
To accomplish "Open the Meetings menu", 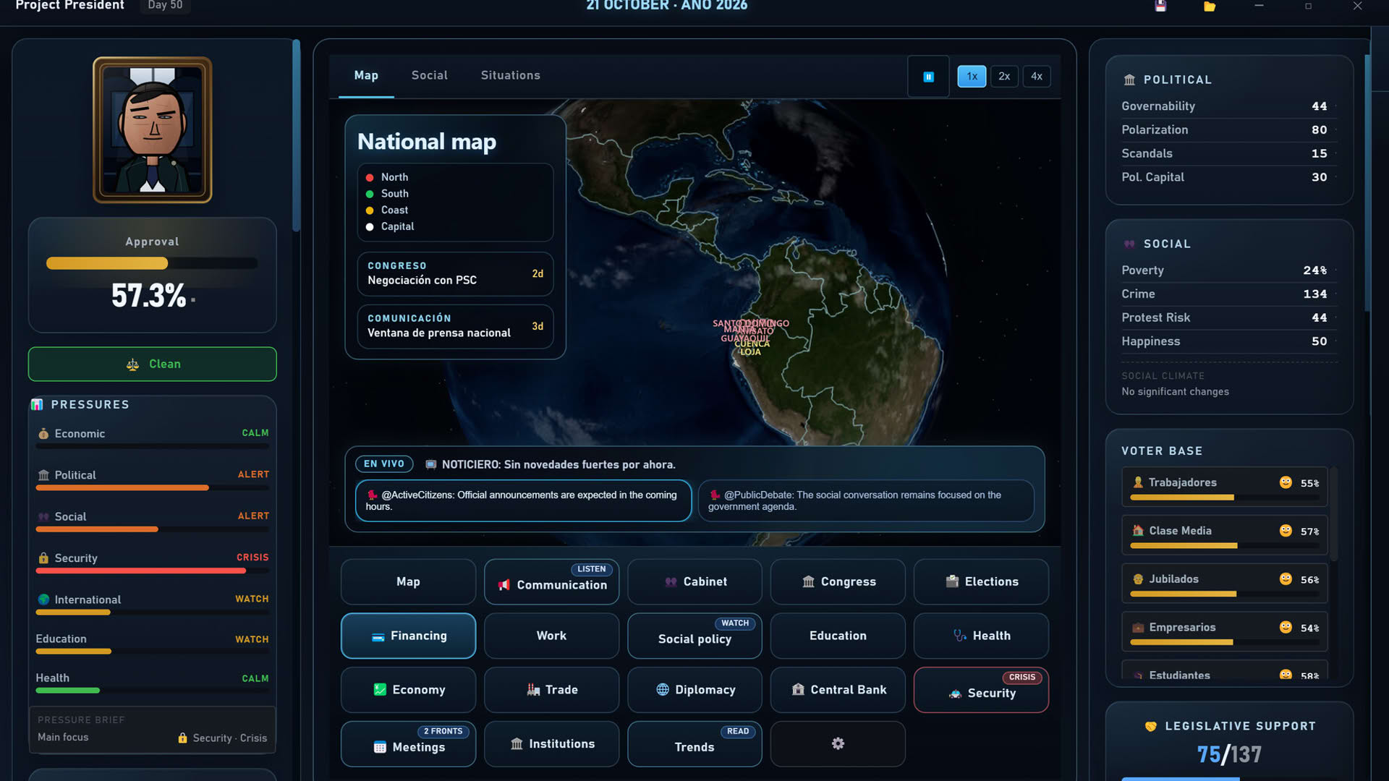I will click(408, 744).
